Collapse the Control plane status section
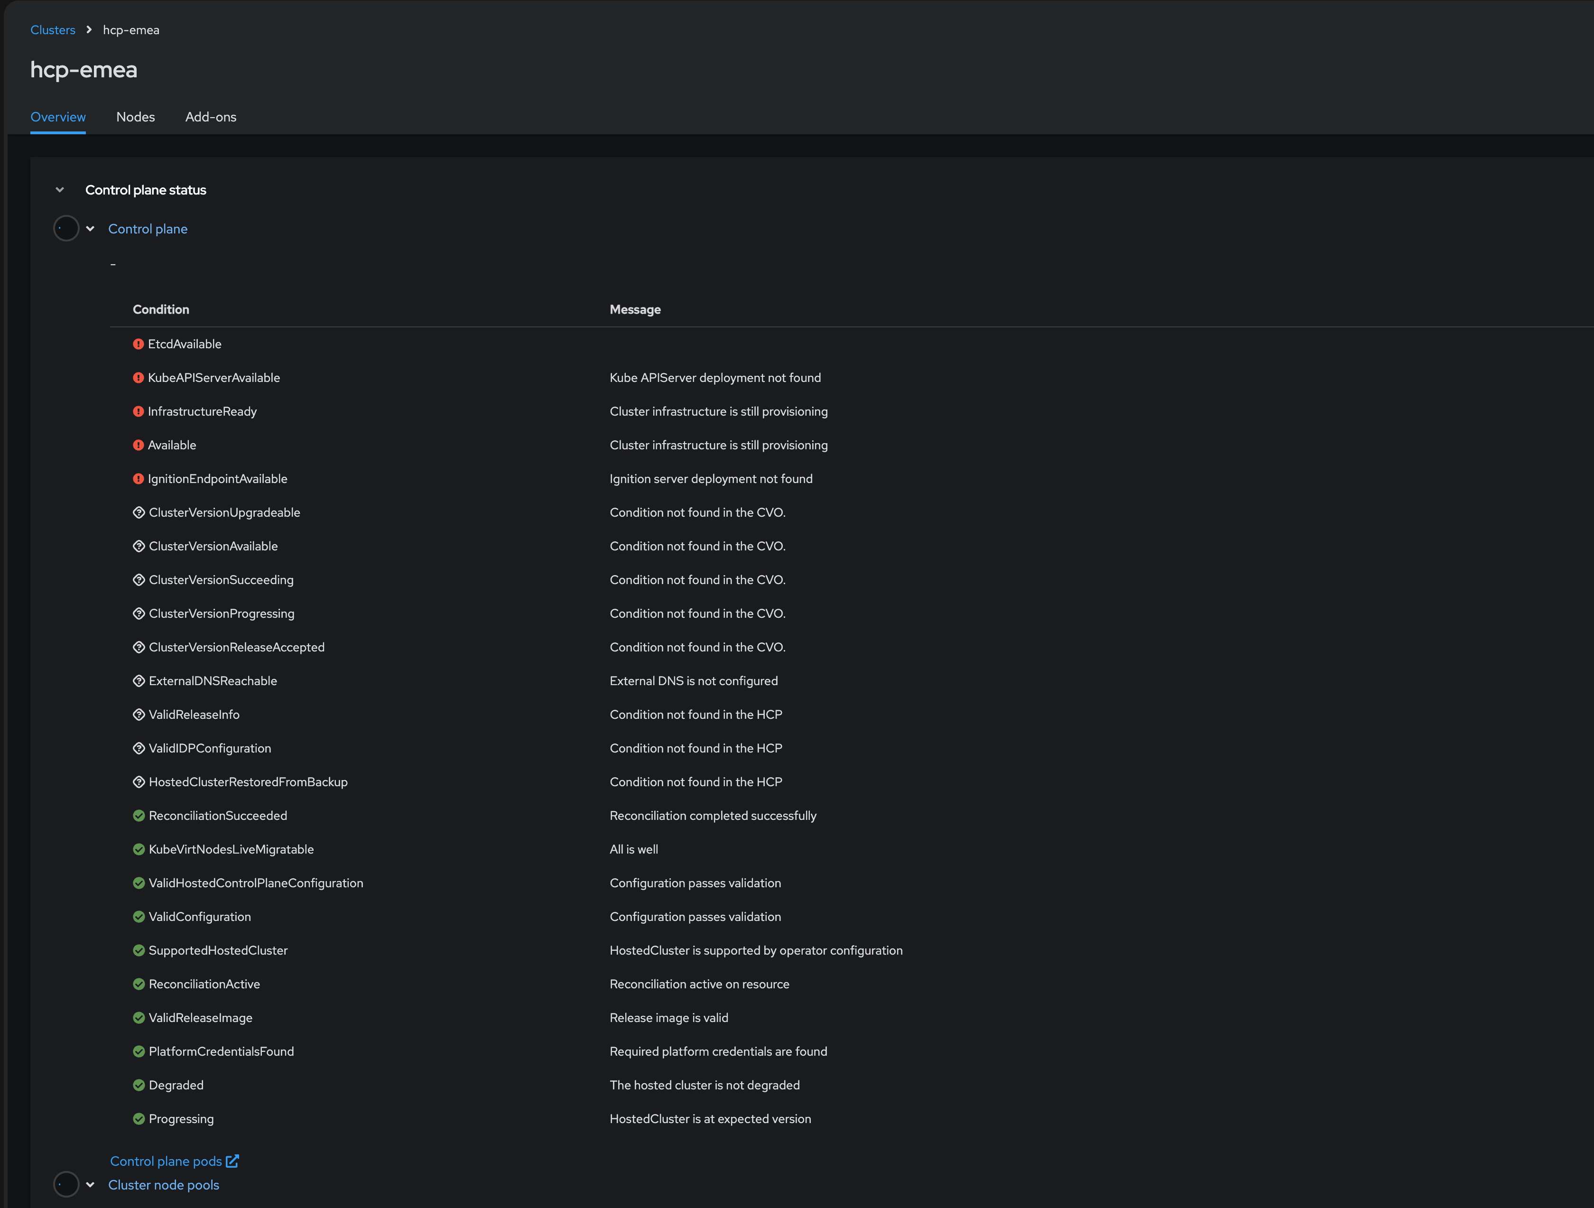The height and width of the screenshot is (1208, 1594). tap(60, 190)
